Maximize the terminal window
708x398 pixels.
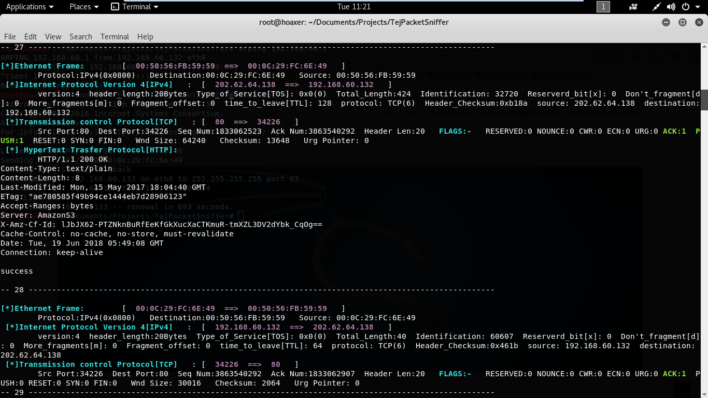coord(683,22)
